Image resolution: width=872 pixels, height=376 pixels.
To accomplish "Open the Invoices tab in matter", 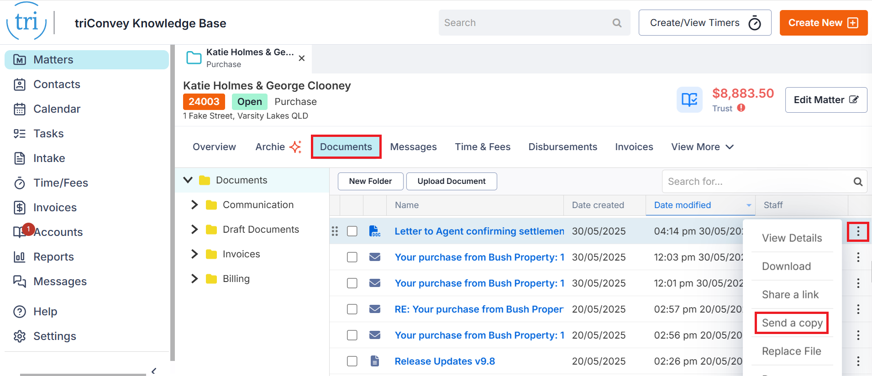I will (634, 147).
